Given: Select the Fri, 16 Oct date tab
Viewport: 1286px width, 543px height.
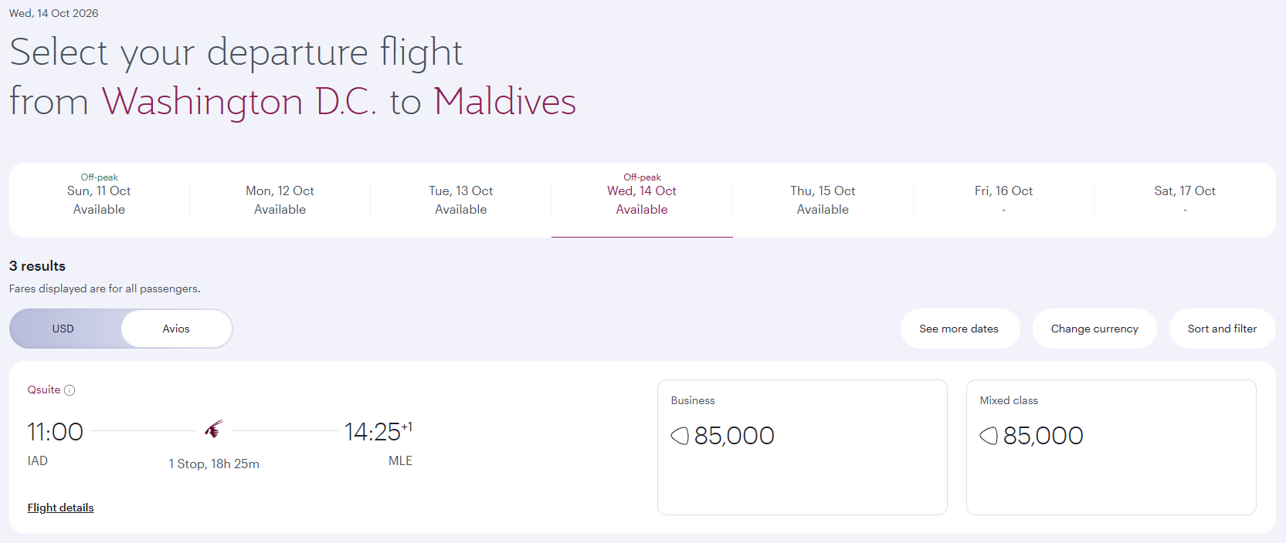Looking at the screenshot, I should coord(1003,200).
